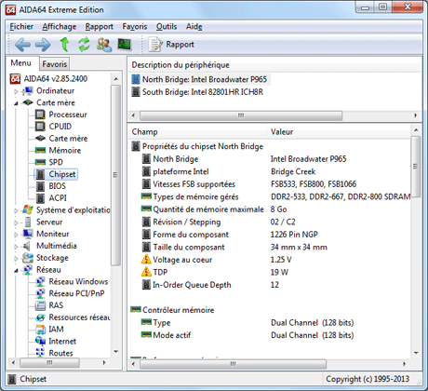The width and height of the screenshot is (428, 391).
Task: Open the Rapport menu in menu bar
Action: tap(100, 27)
